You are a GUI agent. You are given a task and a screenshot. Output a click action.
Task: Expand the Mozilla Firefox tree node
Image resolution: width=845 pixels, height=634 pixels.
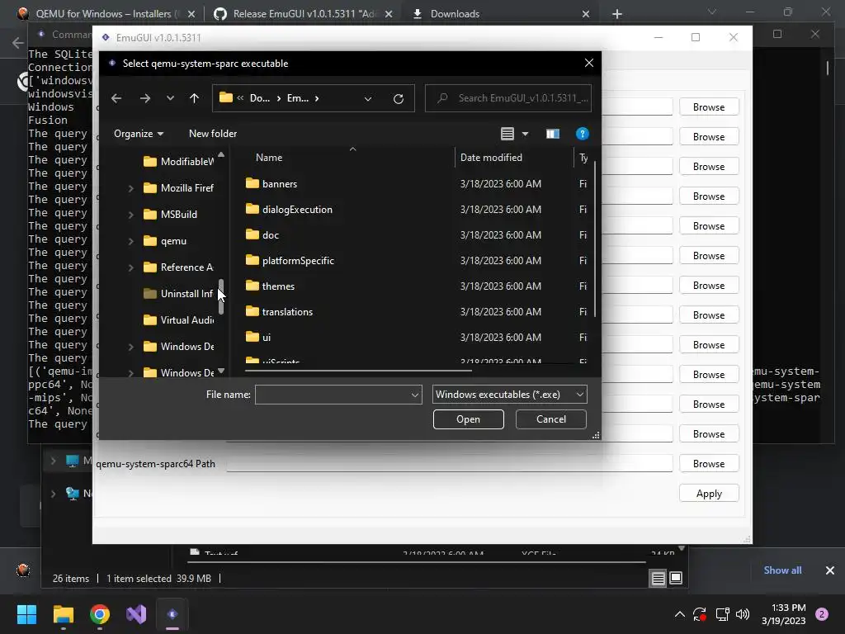[x=131, y=188]
